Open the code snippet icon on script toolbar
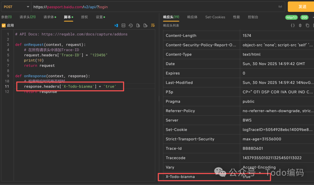The width and height of the screenshot is (314, 185). click(x=123, y=25)
